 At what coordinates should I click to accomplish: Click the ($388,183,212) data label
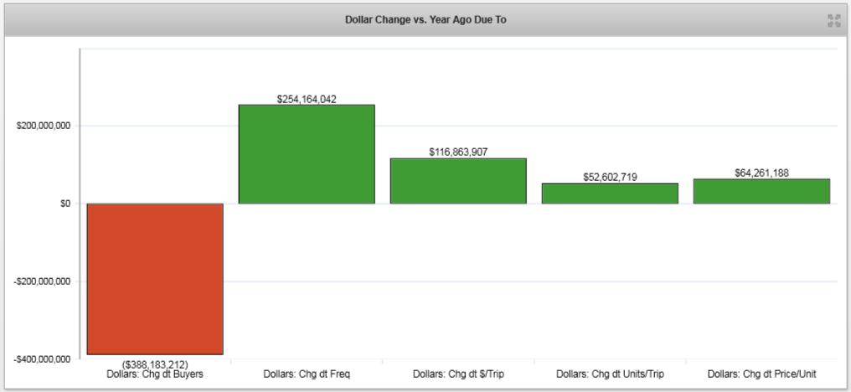(x=155, y=364)
